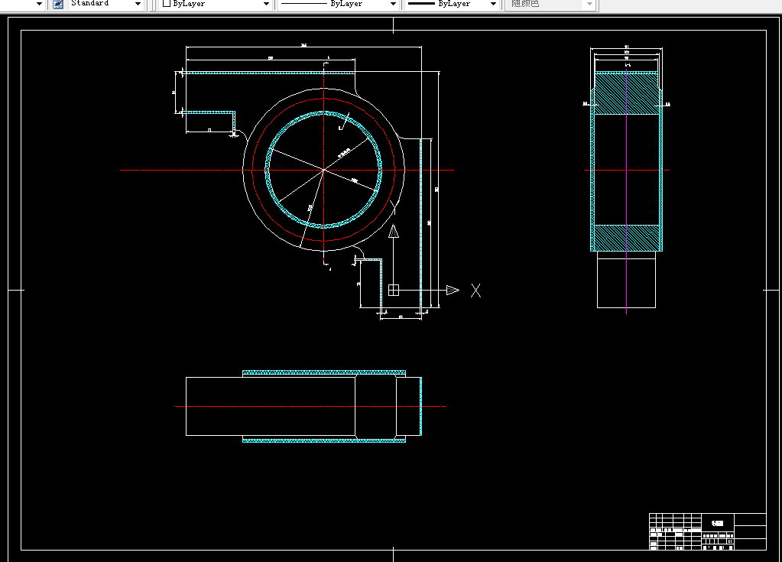Expand the ByLayer lineweight dropdown arrow
The image size is (782, 562).
tap(493, 4)
